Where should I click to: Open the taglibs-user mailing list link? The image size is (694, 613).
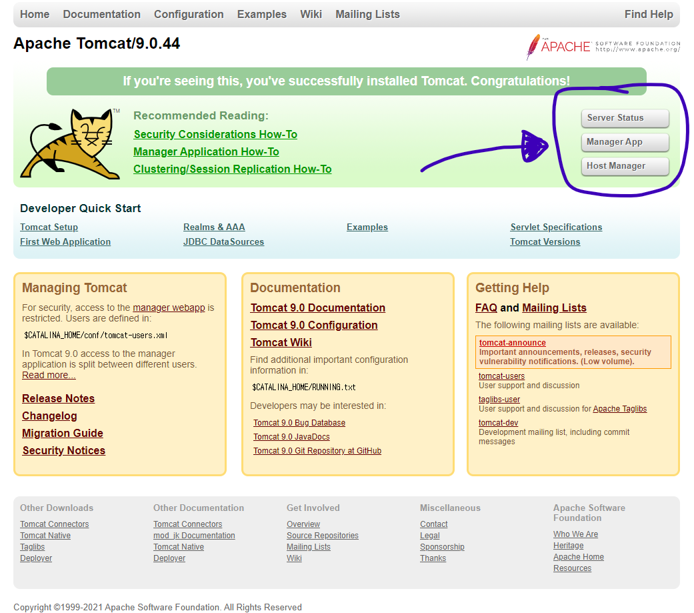pyautogui.click(x=499, y=399)
